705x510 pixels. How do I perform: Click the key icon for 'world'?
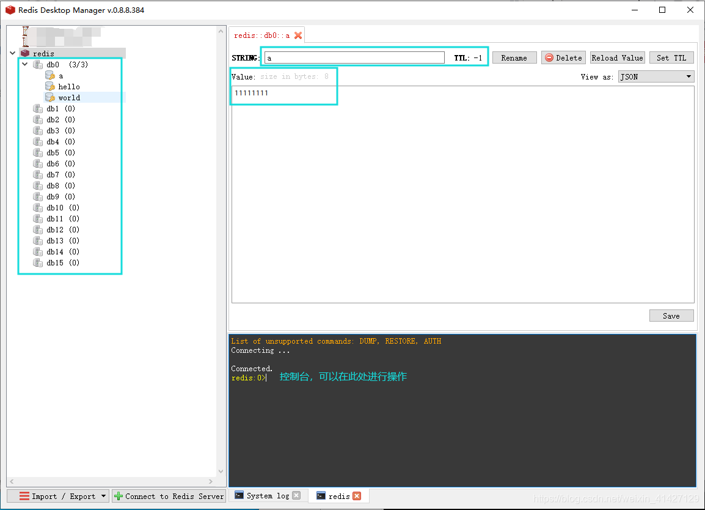50,97
